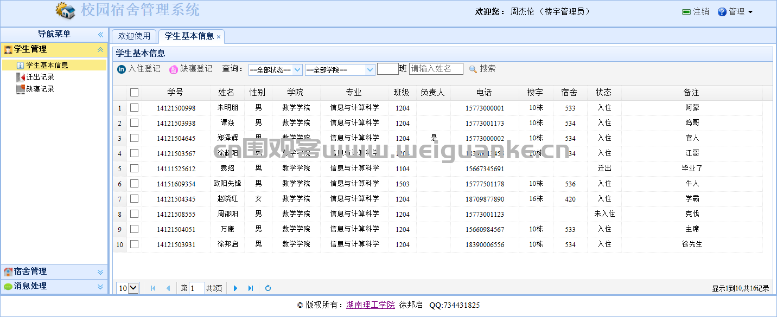Refresh the student table
The height and width of the screenshot is (317, 777).
pos(268,288)
